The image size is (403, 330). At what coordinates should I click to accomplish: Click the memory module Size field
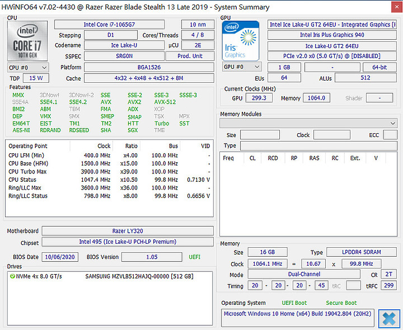tap(260, 135)
